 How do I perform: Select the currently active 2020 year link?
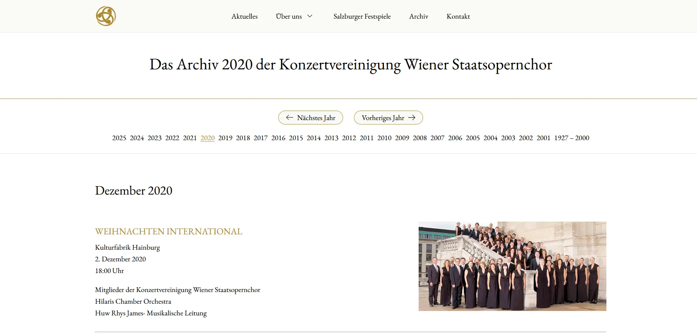tap(207, 138)
